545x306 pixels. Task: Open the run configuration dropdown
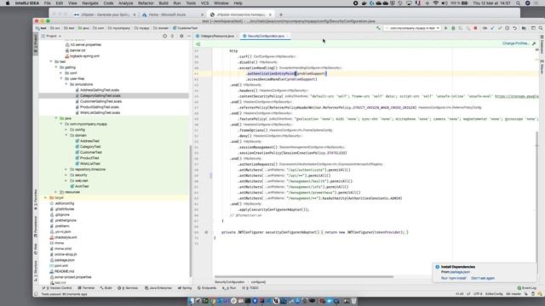tap(412, 28)
